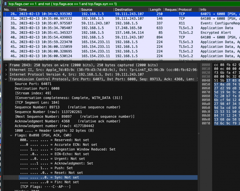The width and height of the screenshot is (240, 191).
Task: Select the packet with length 894
Action: [121, 37]
